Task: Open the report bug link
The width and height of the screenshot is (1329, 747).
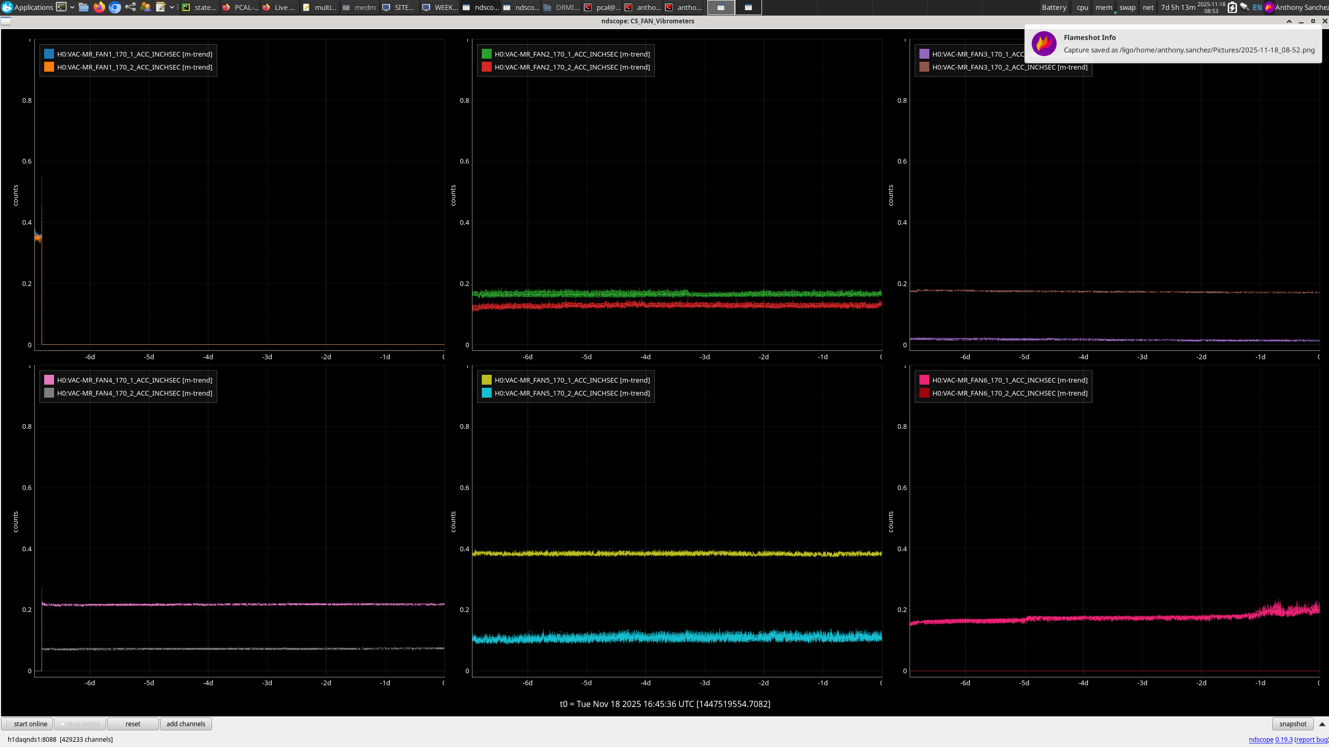Action: (1311, 739)
